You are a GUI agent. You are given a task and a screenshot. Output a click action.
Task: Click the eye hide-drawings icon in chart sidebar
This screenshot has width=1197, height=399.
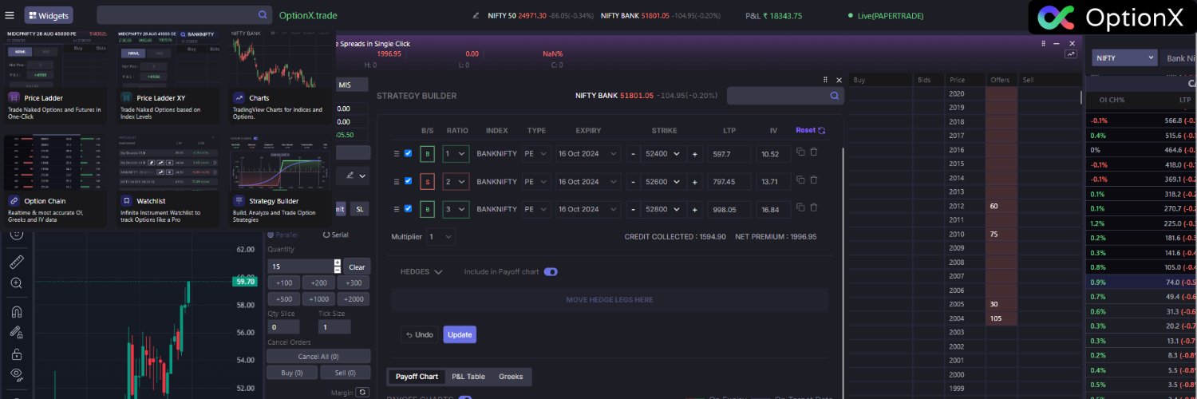tap(16, 373)
